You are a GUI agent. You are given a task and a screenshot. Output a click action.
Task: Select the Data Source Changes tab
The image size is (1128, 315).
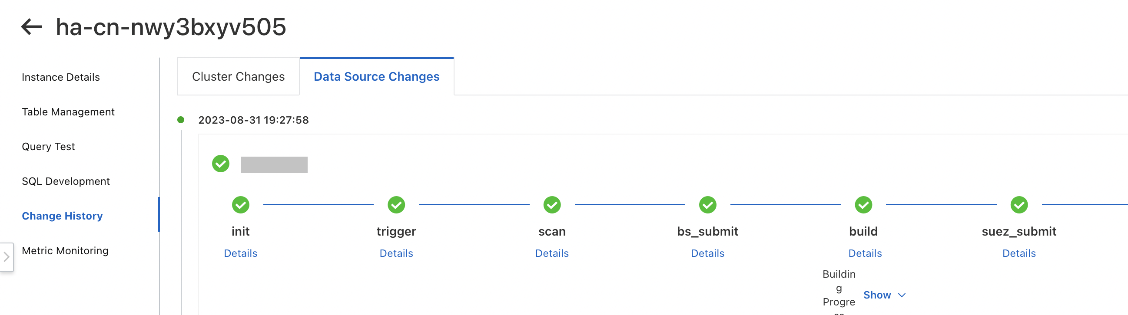(x=377, y=76)
